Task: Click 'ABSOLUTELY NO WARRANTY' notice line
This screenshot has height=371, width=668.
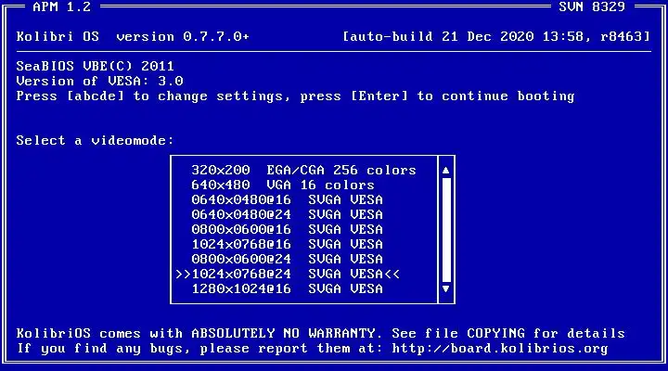Action: 320,333
